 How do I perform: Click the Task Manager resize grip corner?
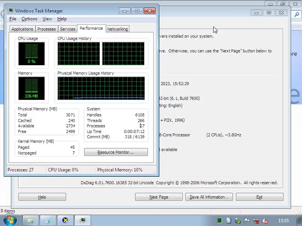coord(154,172)
